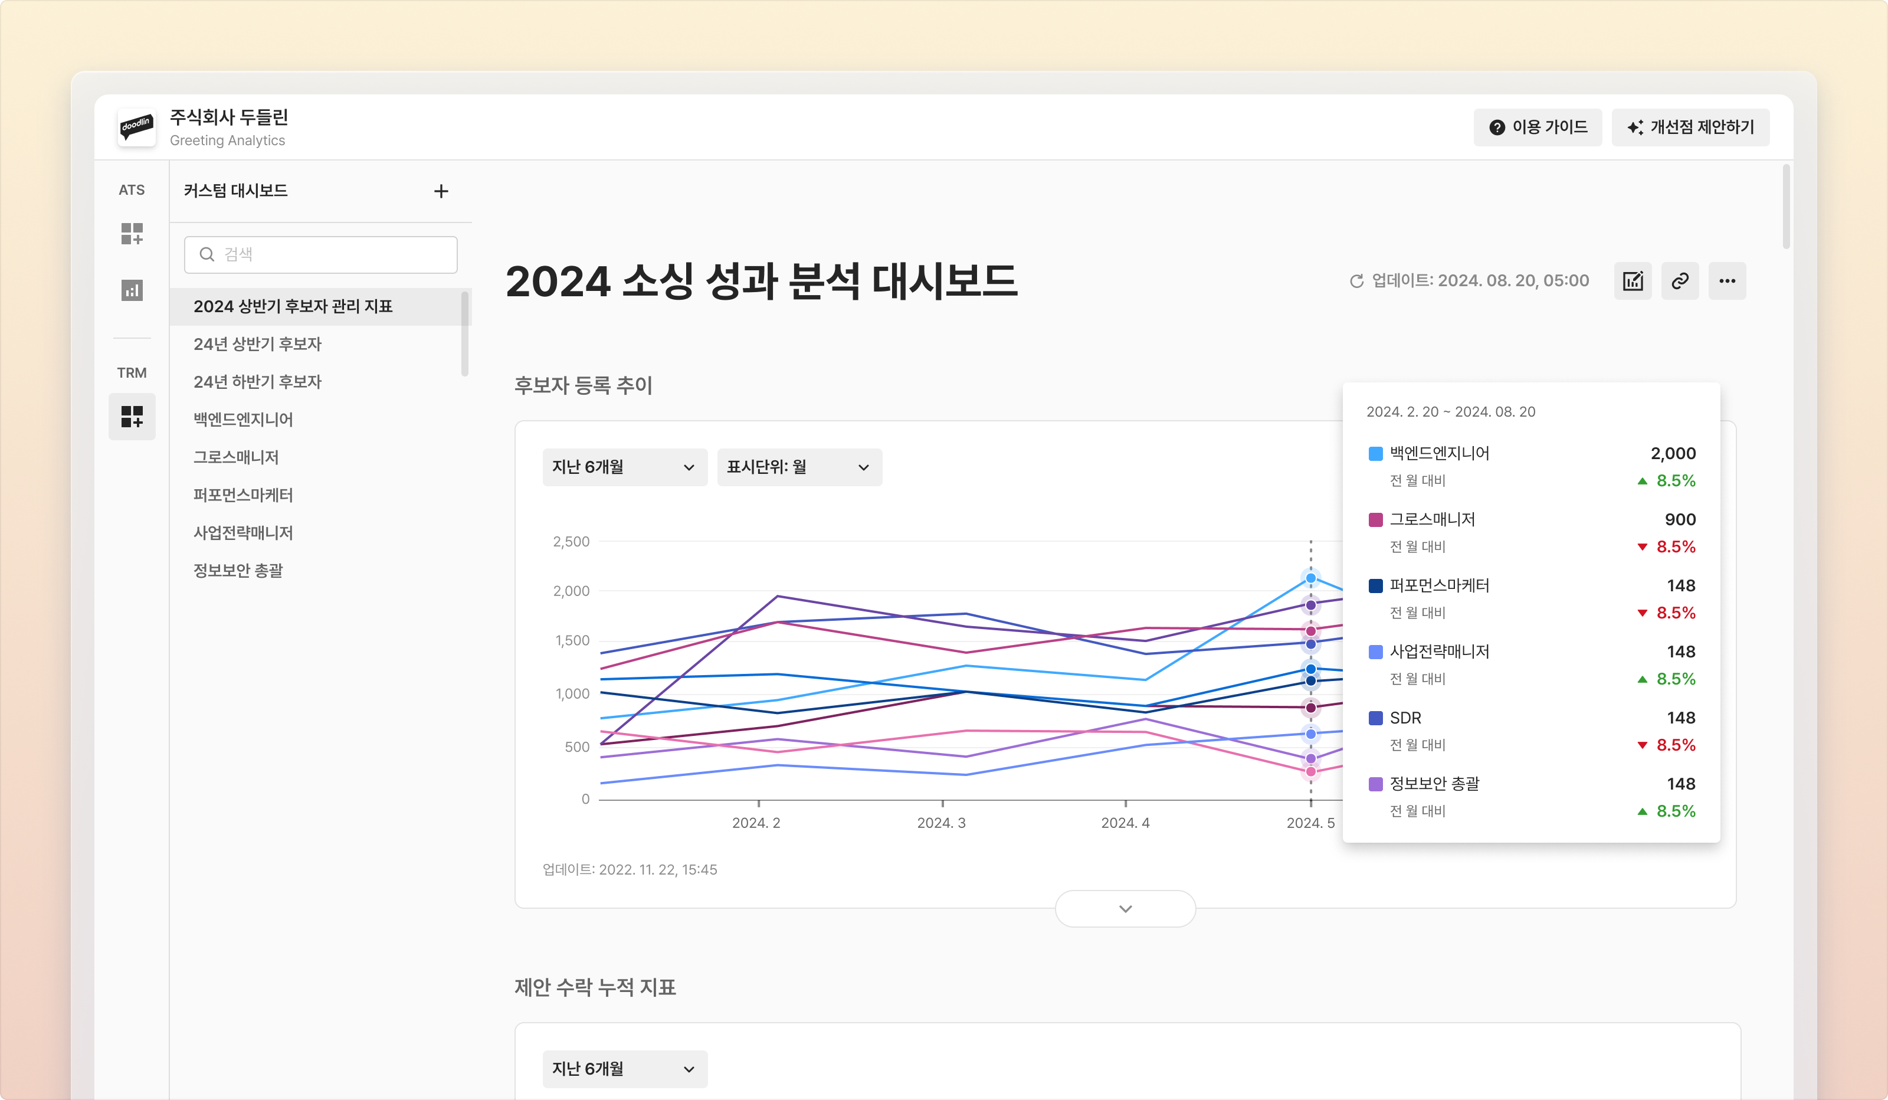Open the 지난 6개월 dropdown in 후보자 등록 추이
1888x1100 pixels.
point(624,467)
